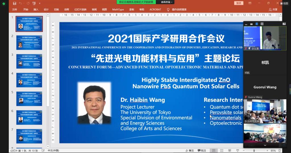Open the 设计 ribbon tab
Image resolution: width=291 pixels, height=153 pixels.
[46, 9]
